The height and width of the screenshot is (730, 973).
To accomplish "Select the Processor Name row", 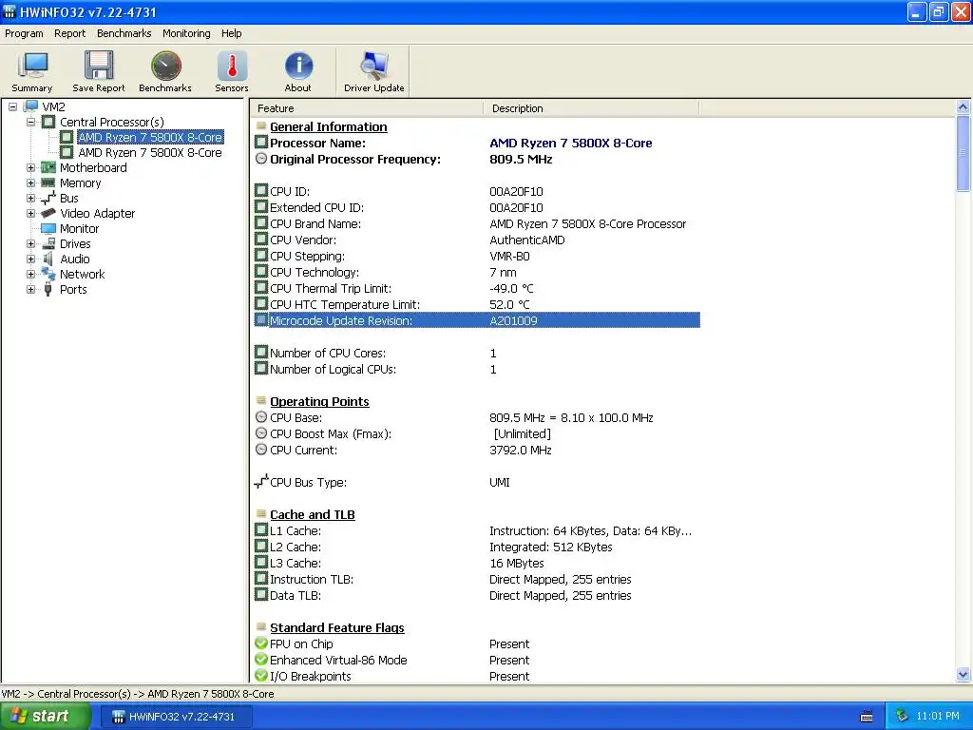I will click(477, 143).
